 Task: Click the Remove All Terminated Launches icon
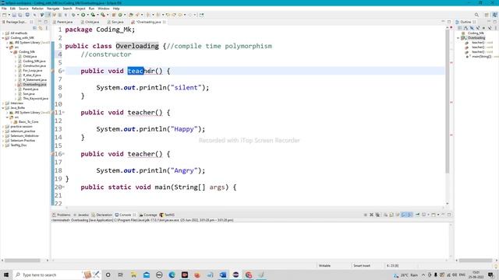point(377,215)
